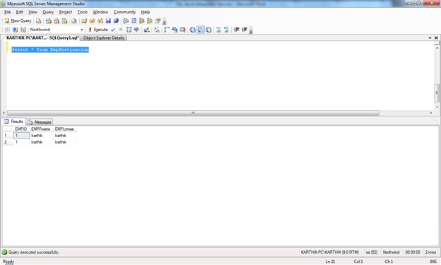This screenshot has width=441, height=265.
Task: Click the EMPLnmae column header
Action: pyautogui.click(x=65, y=129)
